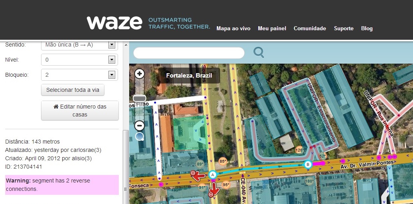Open the Nível level dropdown

click(80, 60)
